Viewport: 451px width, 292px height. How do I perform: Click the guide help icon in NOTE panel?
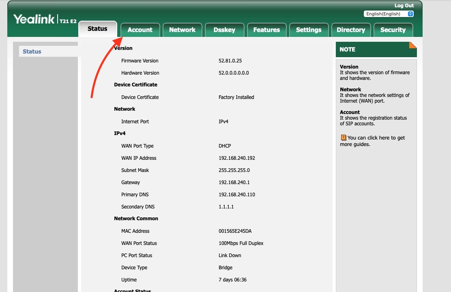pos(343,137)
